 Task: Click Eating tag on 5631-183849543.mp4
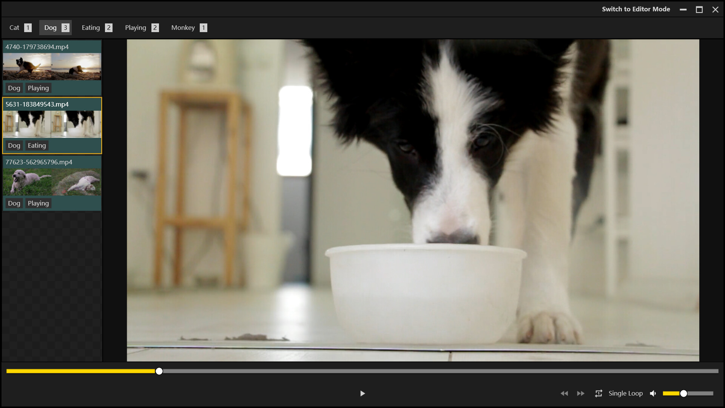point(37,145)
